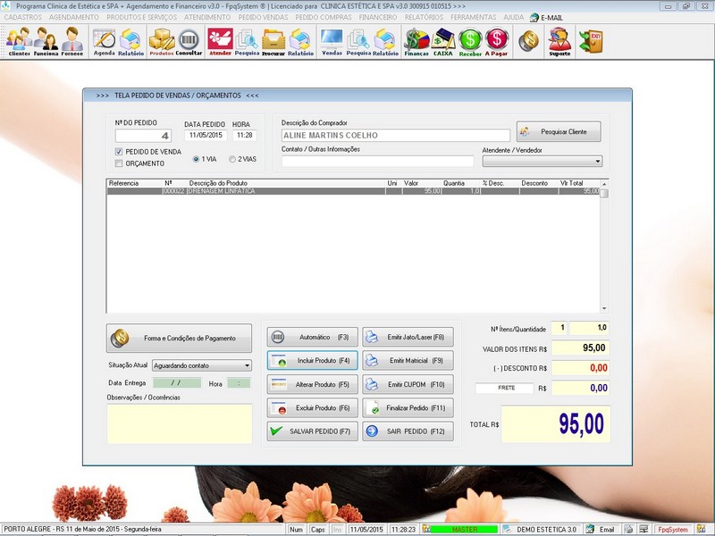Open the Funciona (employees) toolbar icon
Image resolution: width=715 pixels, height=536 pixels.
46,41
